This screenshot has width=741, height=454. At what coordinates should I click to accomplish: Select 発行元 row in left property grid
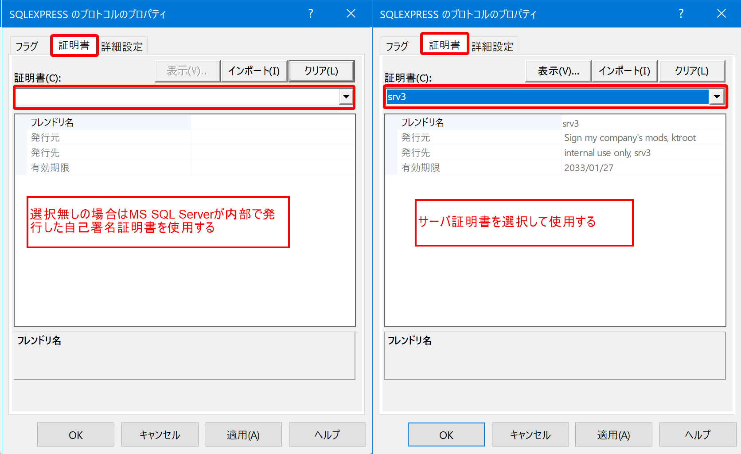pos(185,137)
